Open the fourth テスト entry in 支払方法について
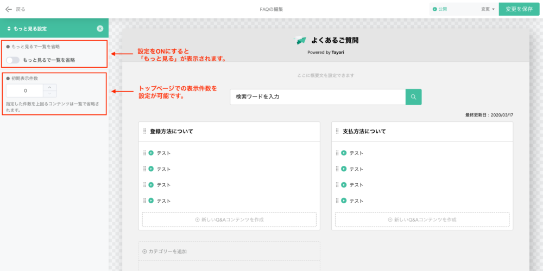Image resolution: width=543 pixels, height=271 pixels. point(356,201)
